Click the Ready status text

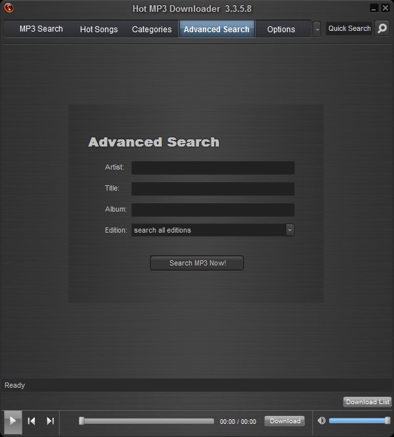coord(14,385)
